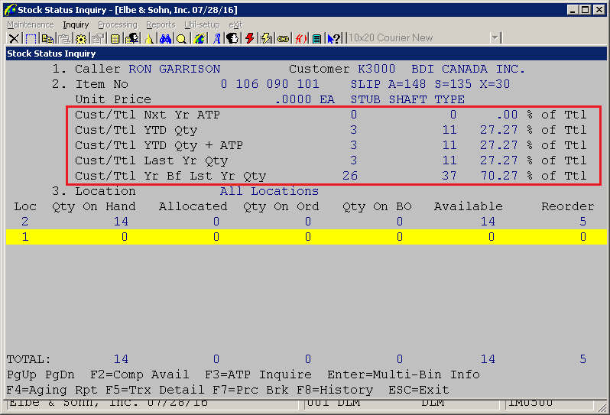Click F5=Trx Detail function key label
The image size is (610, 415).
154,390
